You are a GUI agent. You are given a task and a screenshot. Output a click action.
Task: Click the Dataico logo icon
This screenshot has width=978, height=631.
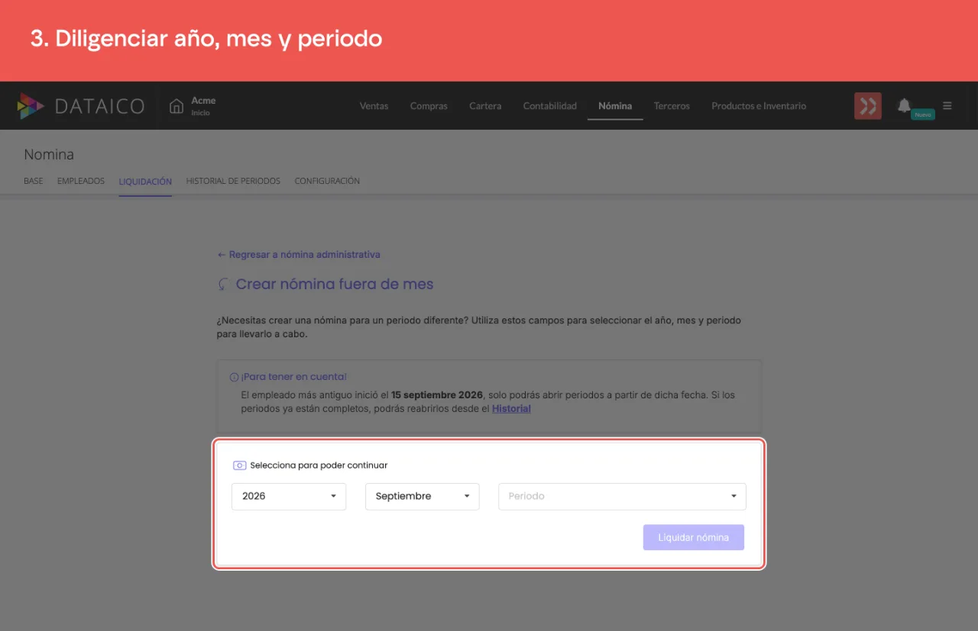pyautogui.click(x=31, y=106)
